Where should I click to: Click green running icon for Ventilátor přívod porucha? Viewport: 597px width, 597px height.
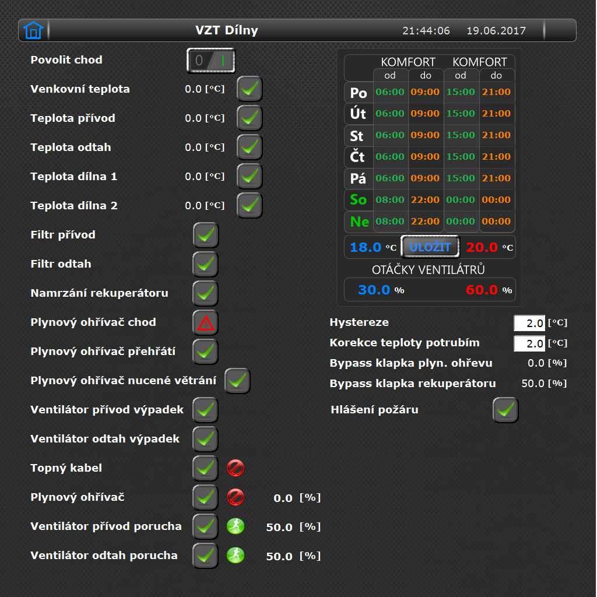(236, 526)
